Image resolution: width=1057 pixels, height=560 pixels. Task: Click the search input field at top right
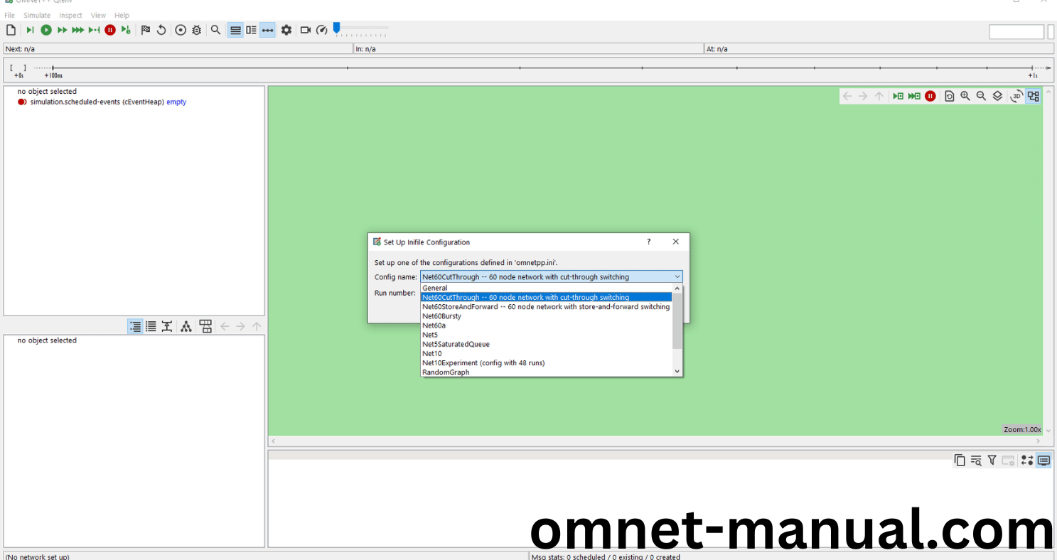point(1016,31)
